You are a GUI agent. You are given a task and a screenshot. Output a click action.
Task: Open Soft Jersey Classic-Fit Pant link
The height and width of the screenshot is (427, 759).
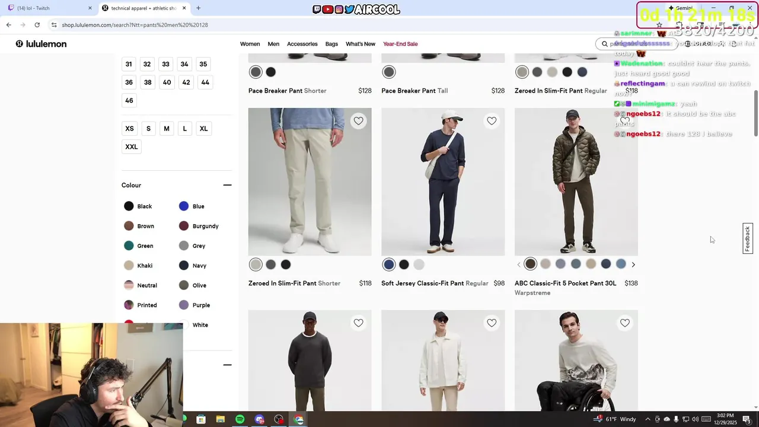pos(435,283)
